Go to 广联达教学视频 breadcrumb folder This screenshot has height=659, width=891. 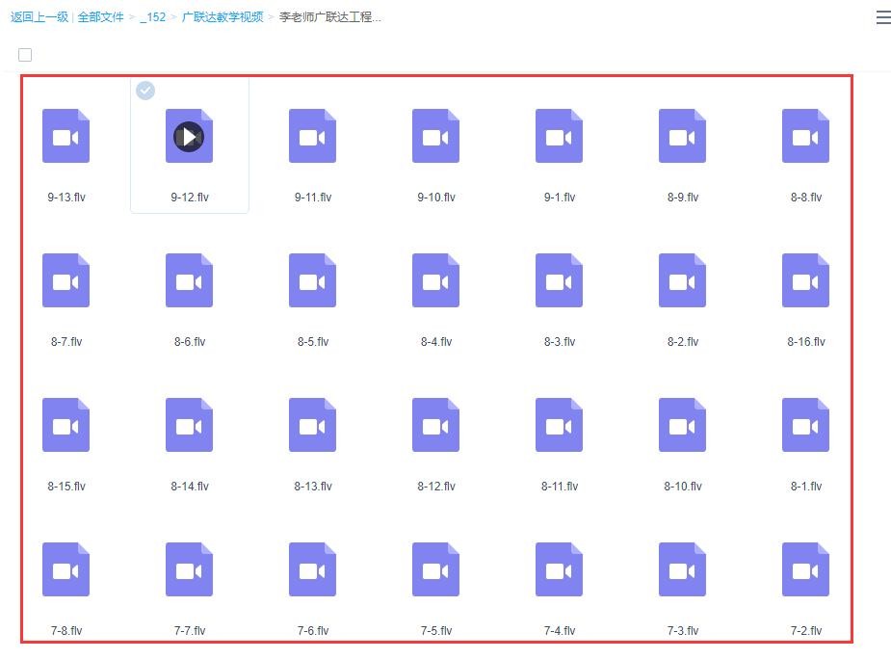(x=223, y=17)
